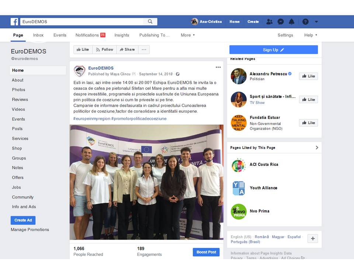
Task: Open the group photo in the post
Action: [x=146, y=182]
